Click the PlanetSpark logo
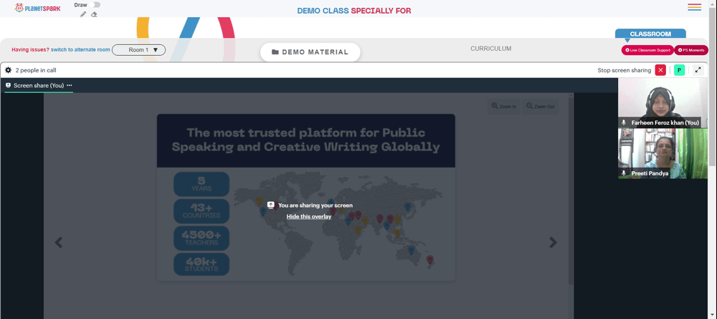Viewport: 717px width, 319px height. [x=37, y=8]
